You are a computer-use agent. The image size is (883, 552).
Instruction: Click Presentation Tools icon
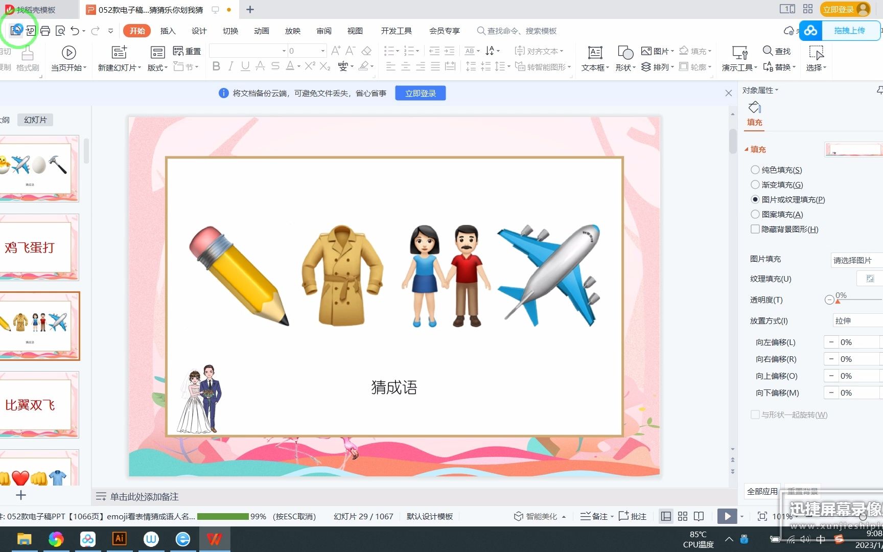click(739, 52)
